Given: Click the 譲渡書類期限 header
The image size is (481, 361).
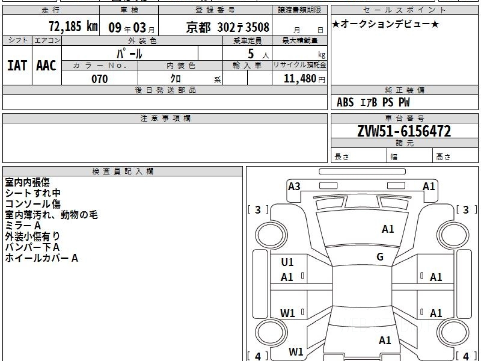Looking at the screenshot, I should point(300,10).
